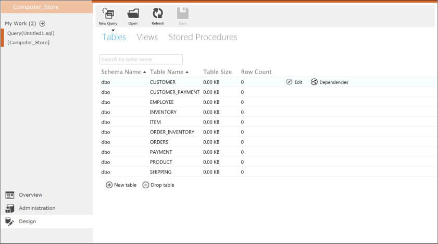The height and width of the screenshot is (244, 438).
Task: Select the ORDER_INVENTORY table row
Action: pyautogui.click(x=172, y=132)
